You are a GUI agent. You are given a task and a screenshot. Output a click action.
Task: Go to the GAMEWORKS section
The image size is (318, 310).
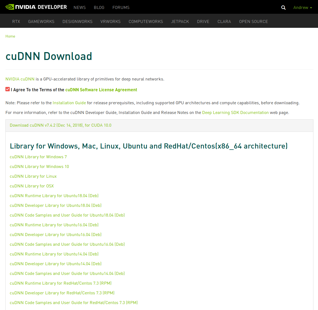click(41, 22)
